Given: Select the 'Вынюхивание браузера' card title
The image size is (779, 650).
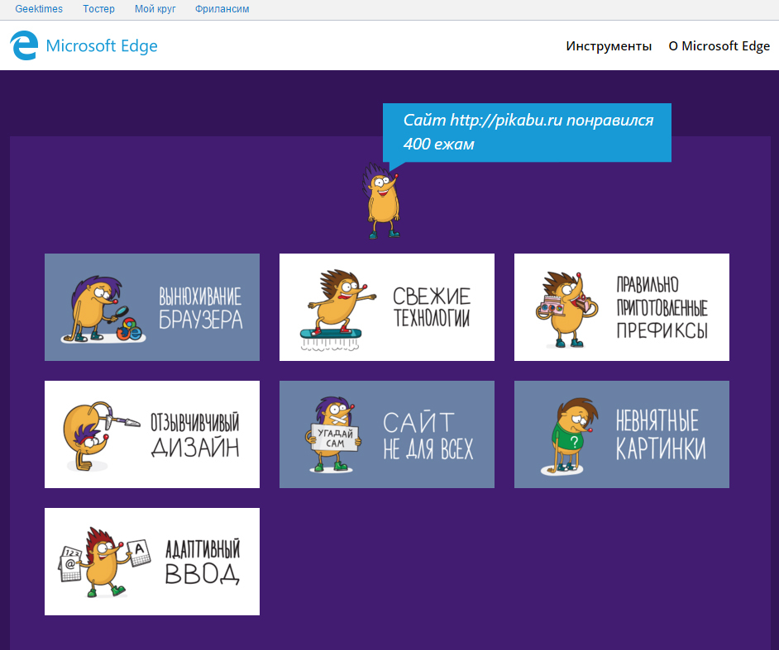Looking at the screenshot, I should click(x=200, y=307).
